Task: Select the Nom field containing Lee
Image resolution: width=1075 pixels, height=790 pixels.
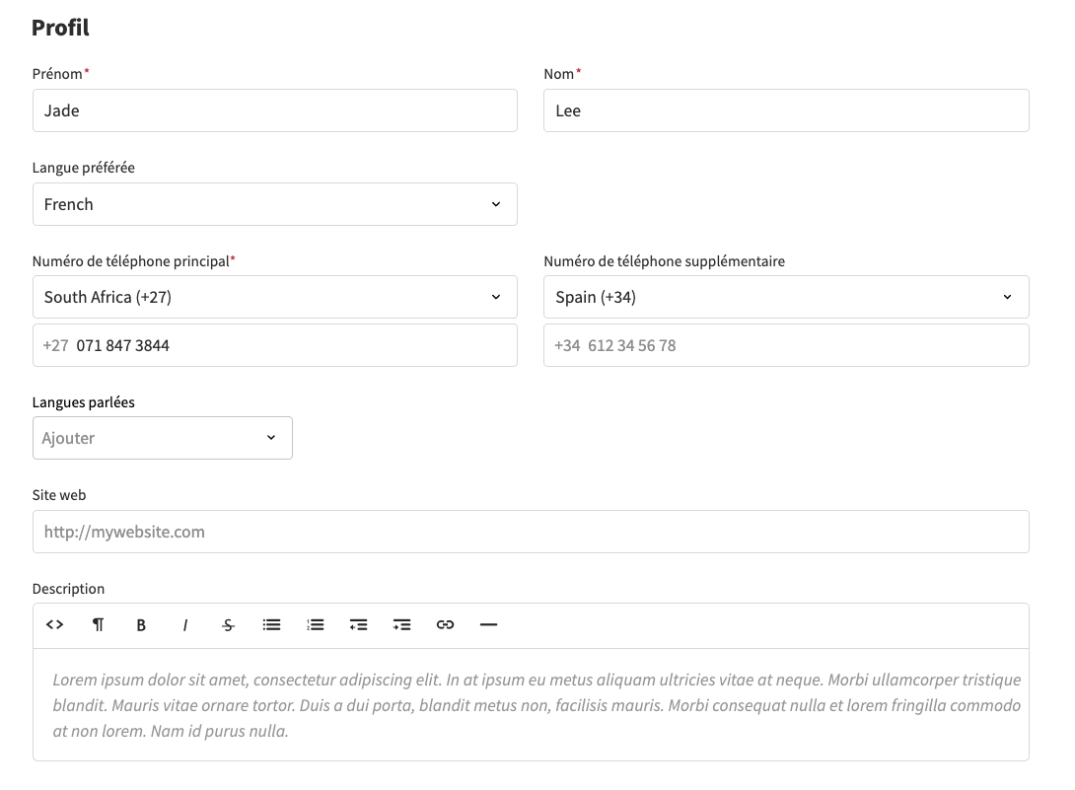Action: pos(786,110)
